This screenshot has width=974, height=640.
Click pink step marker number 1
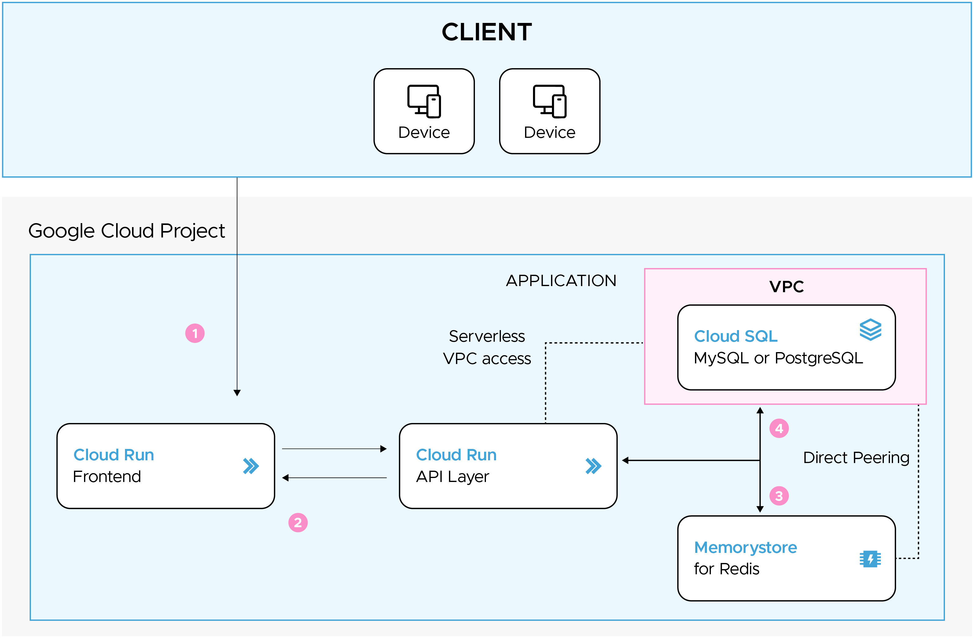[x=195, y=333]
